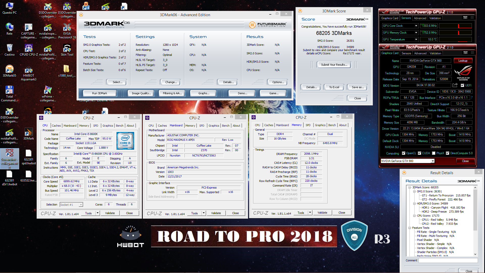Take screenshot with GPU-Z Sensors window camera icon
The width and height of the screenshot is (485, 273).
(465, 18)
